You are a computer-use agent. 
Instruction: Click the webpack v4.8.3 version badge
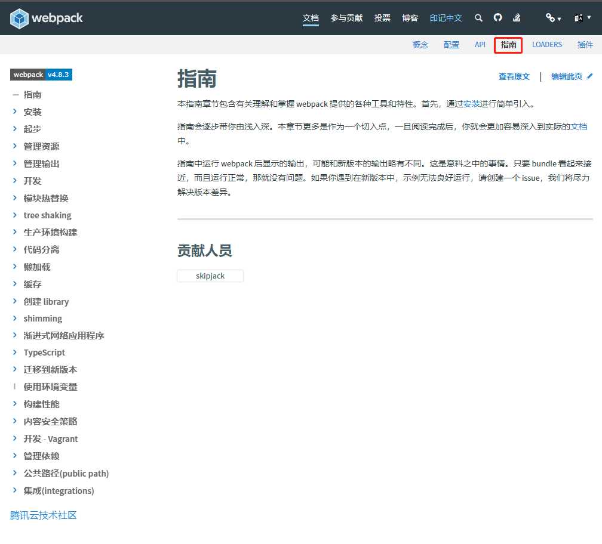point(41,75)
